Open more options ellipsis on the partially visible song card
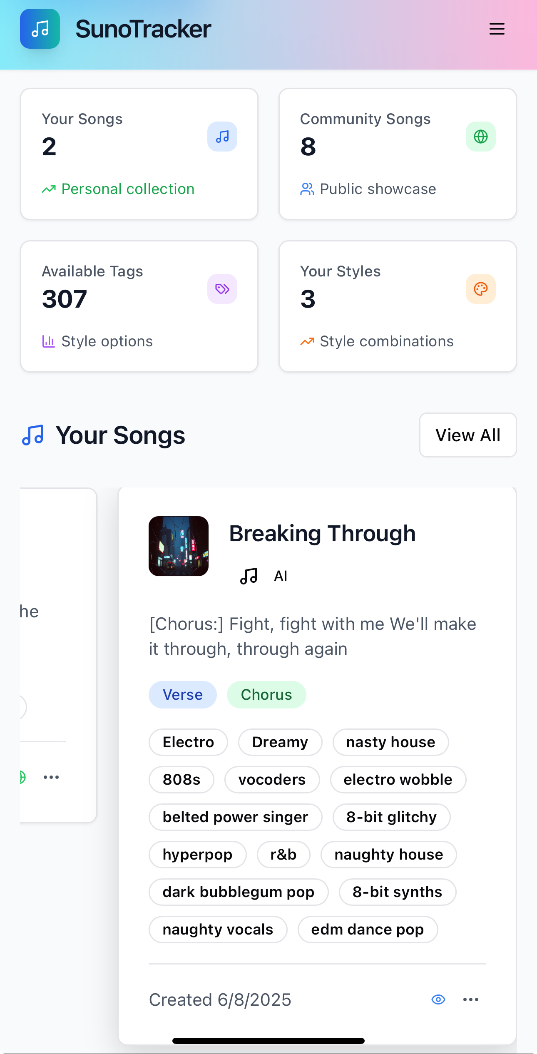The height and width of the screenshot is (1054, 537). pos(51,777)
